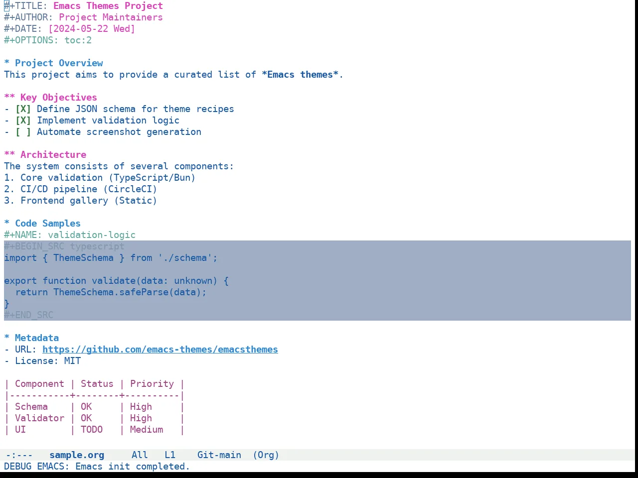The height and width of the screenshot is (478, 638).
Task: Click the UI table cell
Action: (20, 430)
